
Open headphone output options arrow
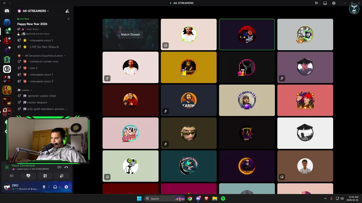click(60, 187)
